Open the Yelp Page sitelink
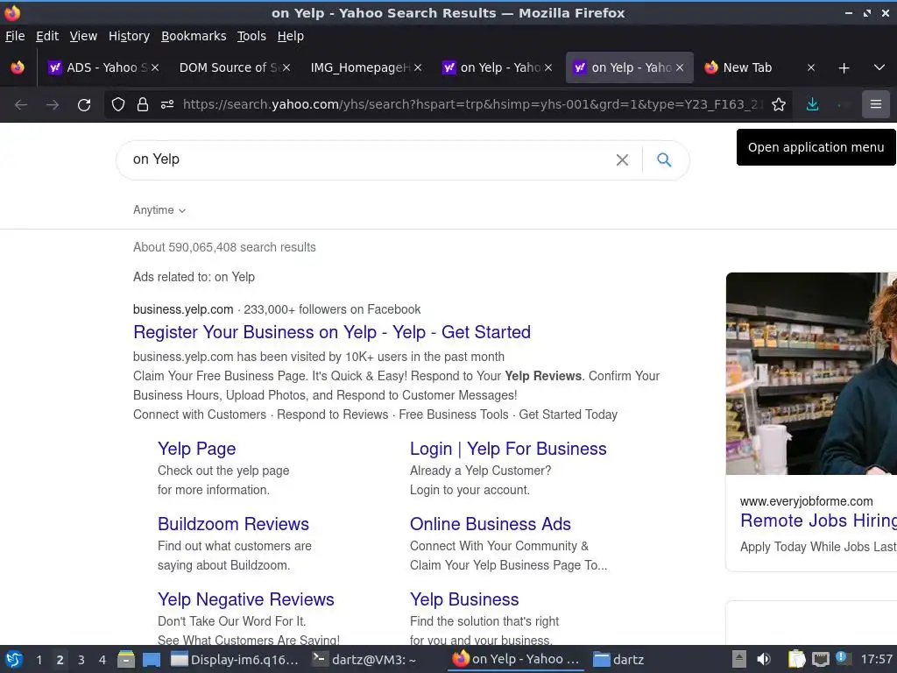897x673 pixels. (197, 449)
